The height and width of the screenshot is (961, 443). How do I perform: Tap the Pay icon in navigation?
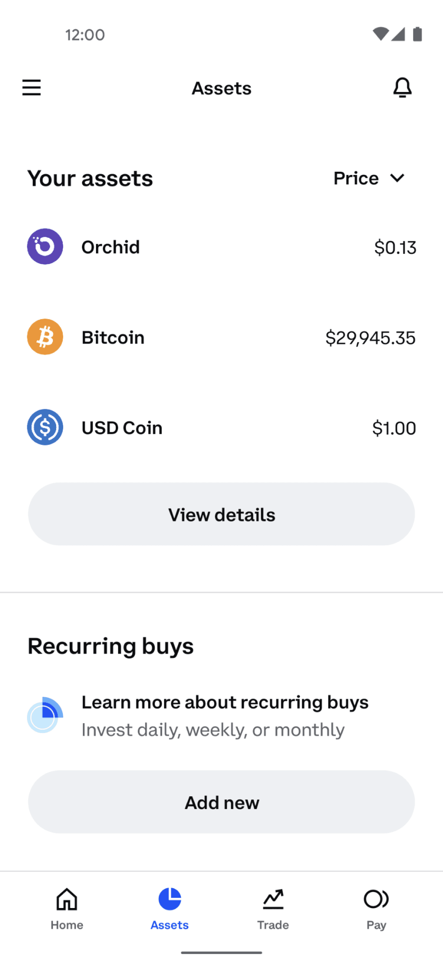[376, 899]
